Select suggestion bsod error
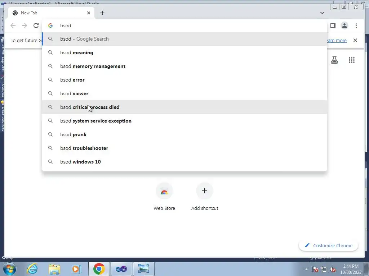 click(184, 80)
